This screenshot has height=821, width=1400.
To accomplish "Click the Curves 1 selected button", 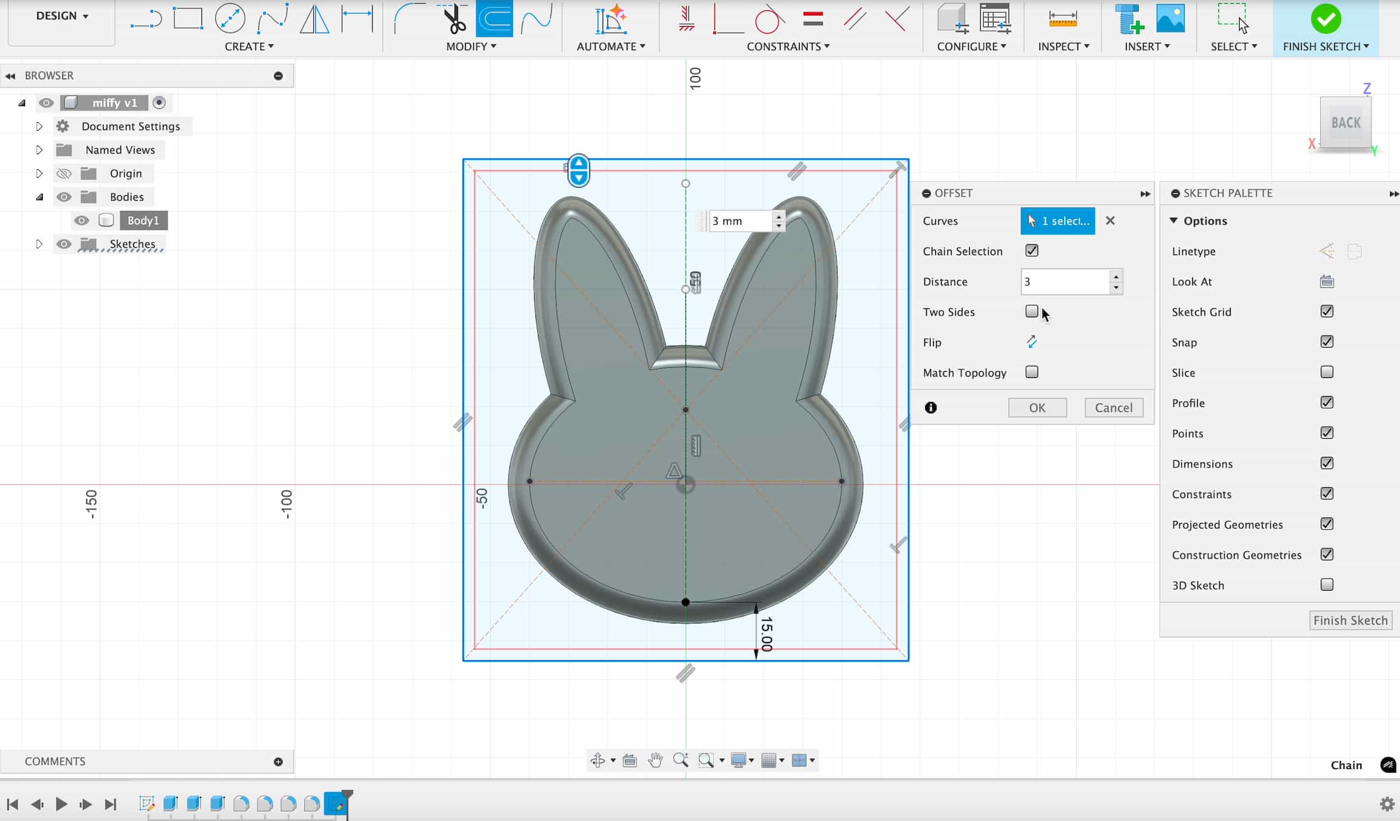I will coord(1058,221).
